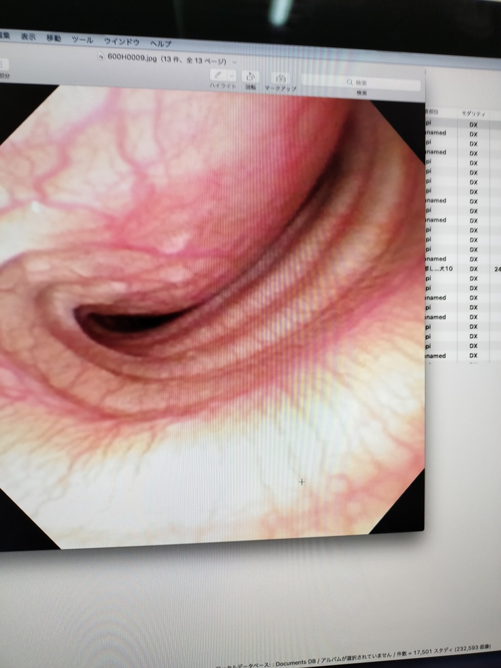Open the window title dropdown chevron

click(x=235, y=62)
